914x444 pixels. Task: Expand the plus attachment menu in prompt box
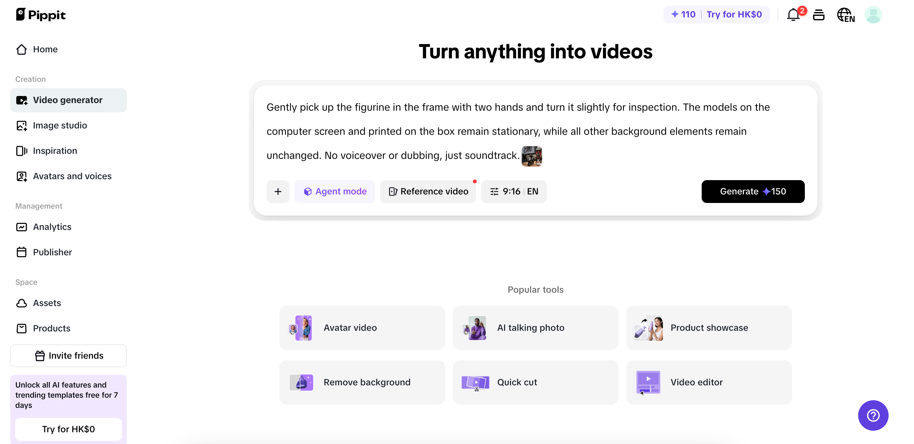[x=278, y=192]
